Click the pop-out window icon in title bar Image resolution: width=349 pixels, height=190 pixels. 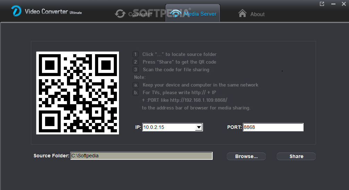click(322, 4)
